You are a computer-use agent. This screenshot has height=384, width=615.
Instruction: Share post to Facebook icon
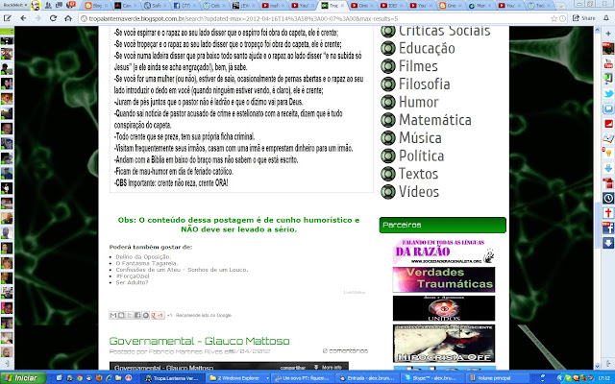(x=137, y=315)
